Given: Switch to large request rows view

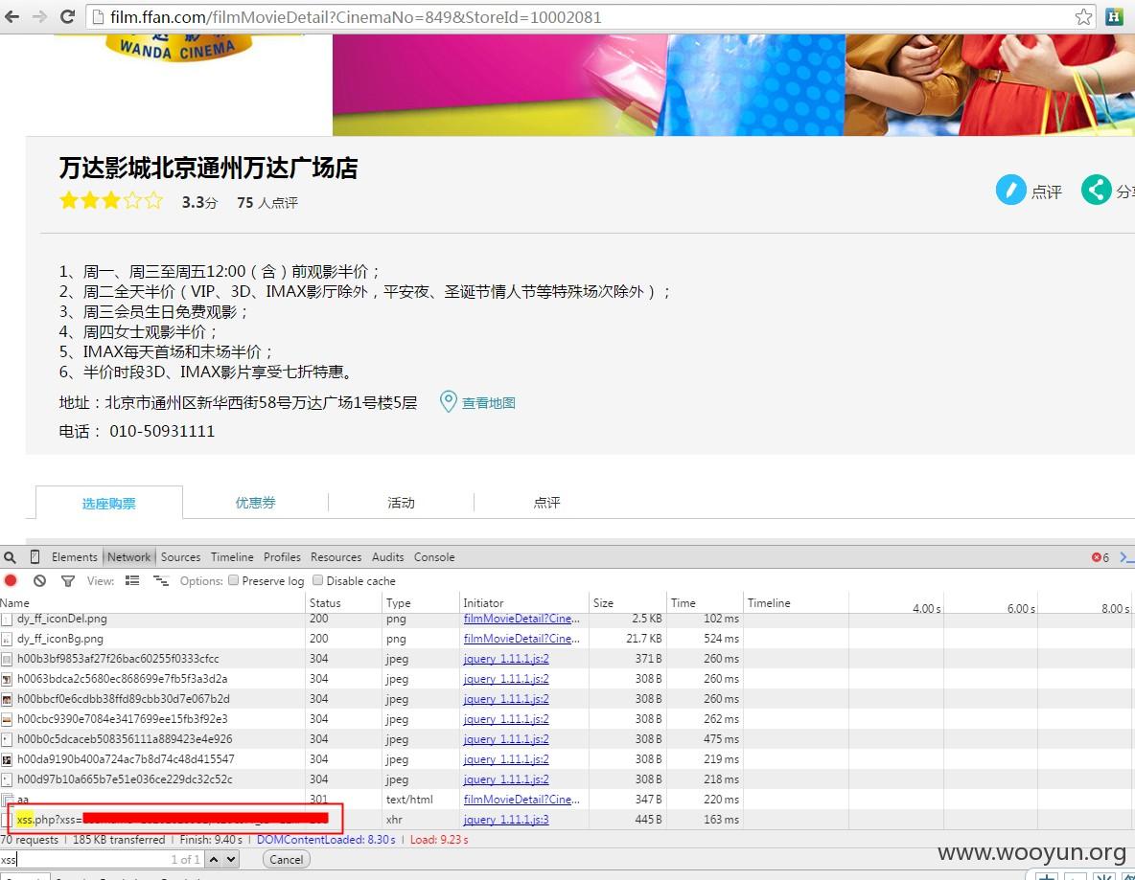Looking at the screenshot, I should 132,580.
